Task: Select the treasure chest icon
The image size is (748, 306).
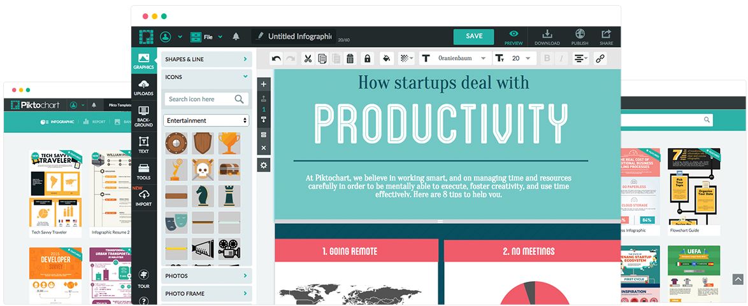Action: point(229,170)
